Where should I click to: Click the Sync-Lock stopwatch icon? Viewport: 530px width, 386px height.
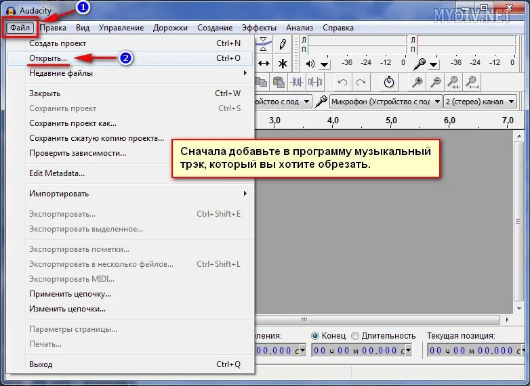click(389, 82)
